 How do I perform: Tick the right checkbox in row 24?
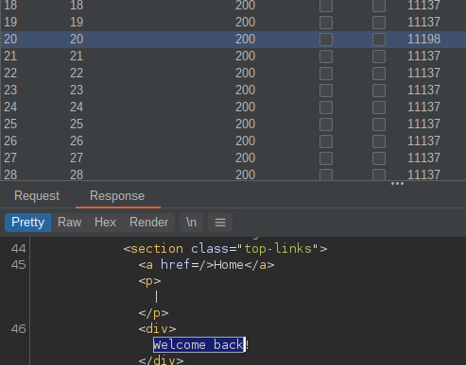click(x=379, y=108)
